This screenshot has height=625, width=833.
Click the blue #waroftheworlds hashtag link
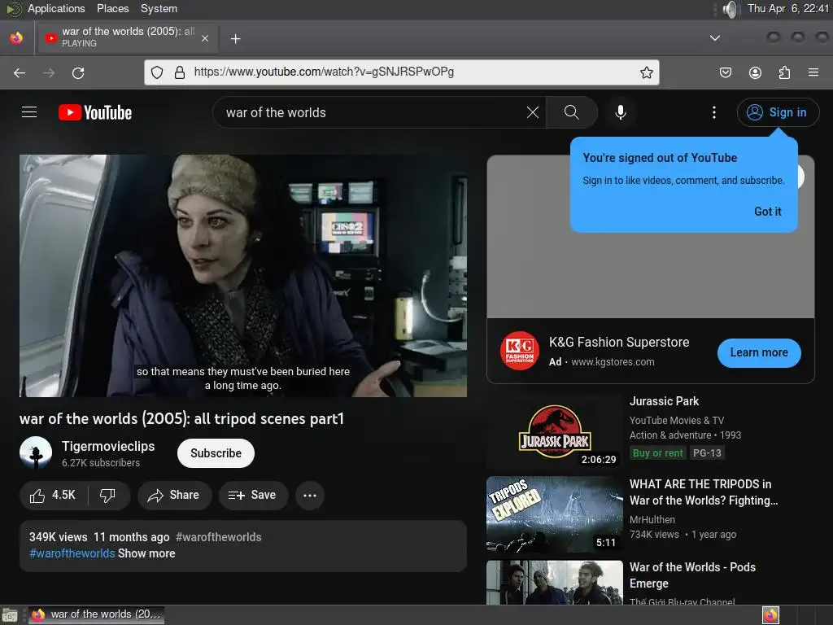[72, 553]
